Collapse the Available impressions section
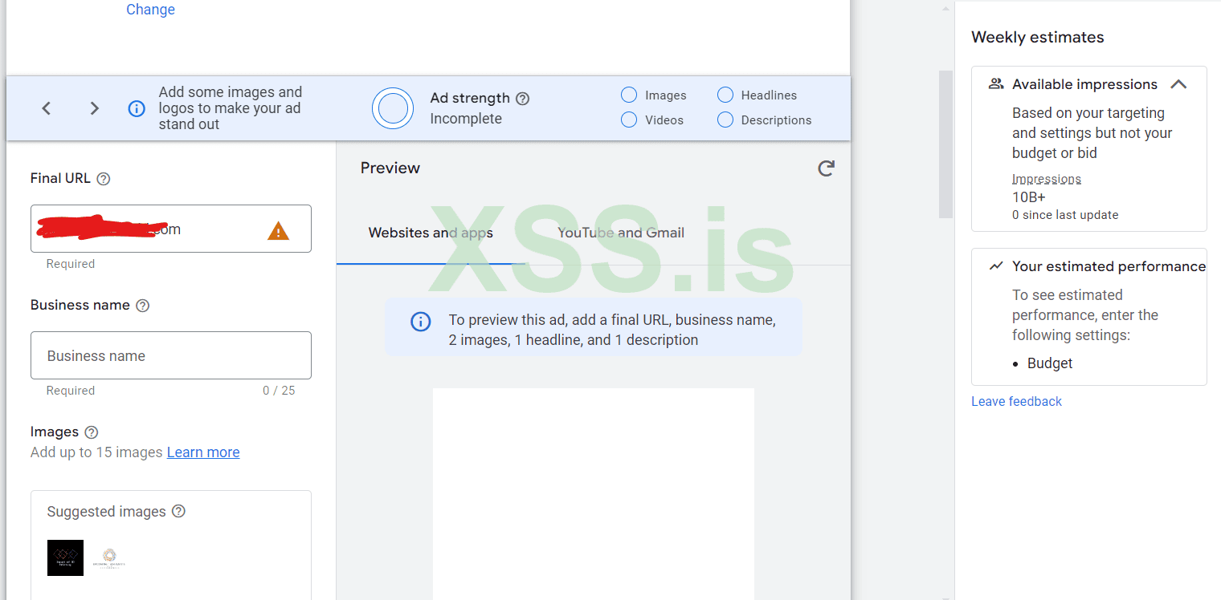The height and width of the screenshot is (600, 1221). pyautogui.click(x=1178, y=84)
